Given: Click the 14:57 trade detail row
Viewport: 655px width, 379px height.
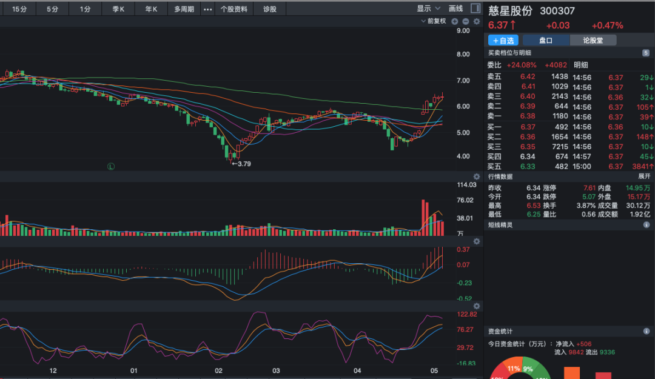Looking at the screenshot, I should point(613,156).
